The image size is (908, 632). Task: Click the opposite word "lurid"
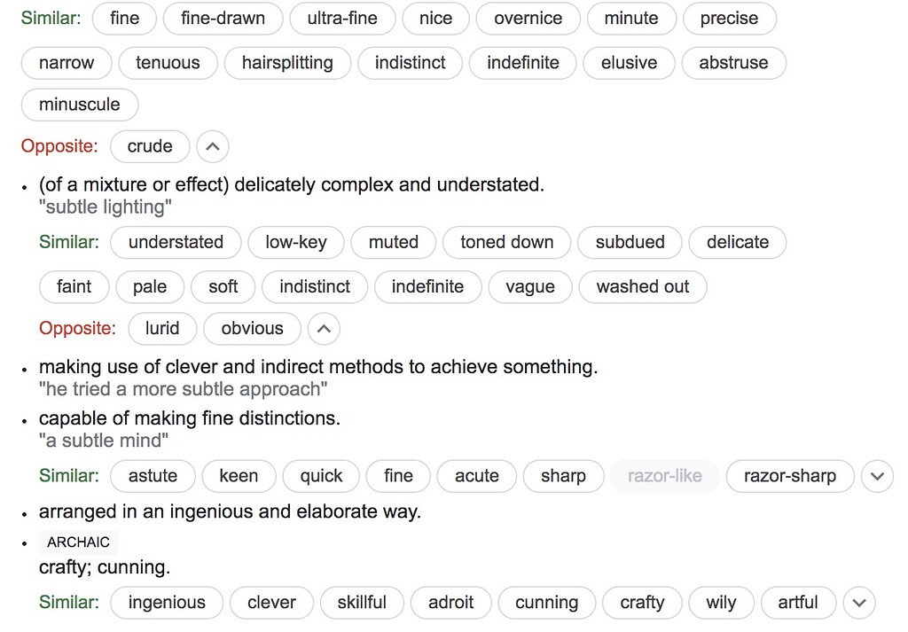(x=162, y=329)
